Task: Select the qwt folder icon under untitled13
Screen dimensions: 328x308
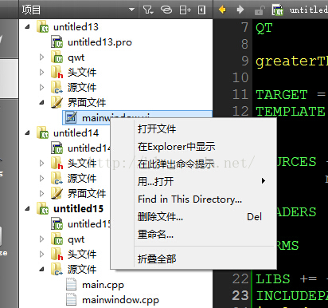Action: point(57,57)
